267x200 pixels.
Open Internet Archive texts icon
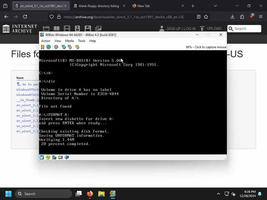point(57,29)
